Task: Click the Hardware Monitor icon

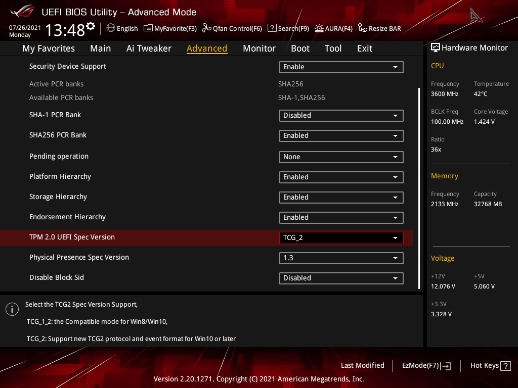Action: tap(436, 48)
